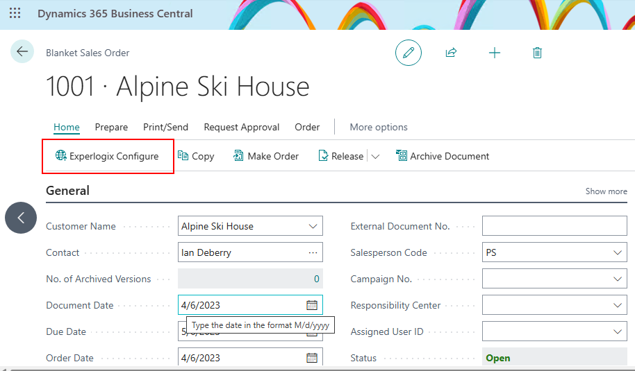
Task: Click the pencil edit icon
Action: (409, 53)
